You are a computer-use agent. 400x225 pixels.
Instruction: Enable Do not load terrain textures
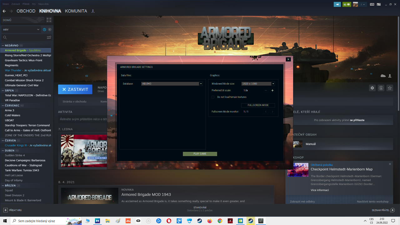pyautogui.click(x=213, y=97)
